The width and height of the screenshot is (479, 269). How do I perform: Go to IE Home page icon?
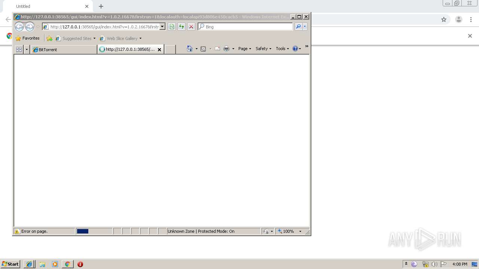point(190,49)
